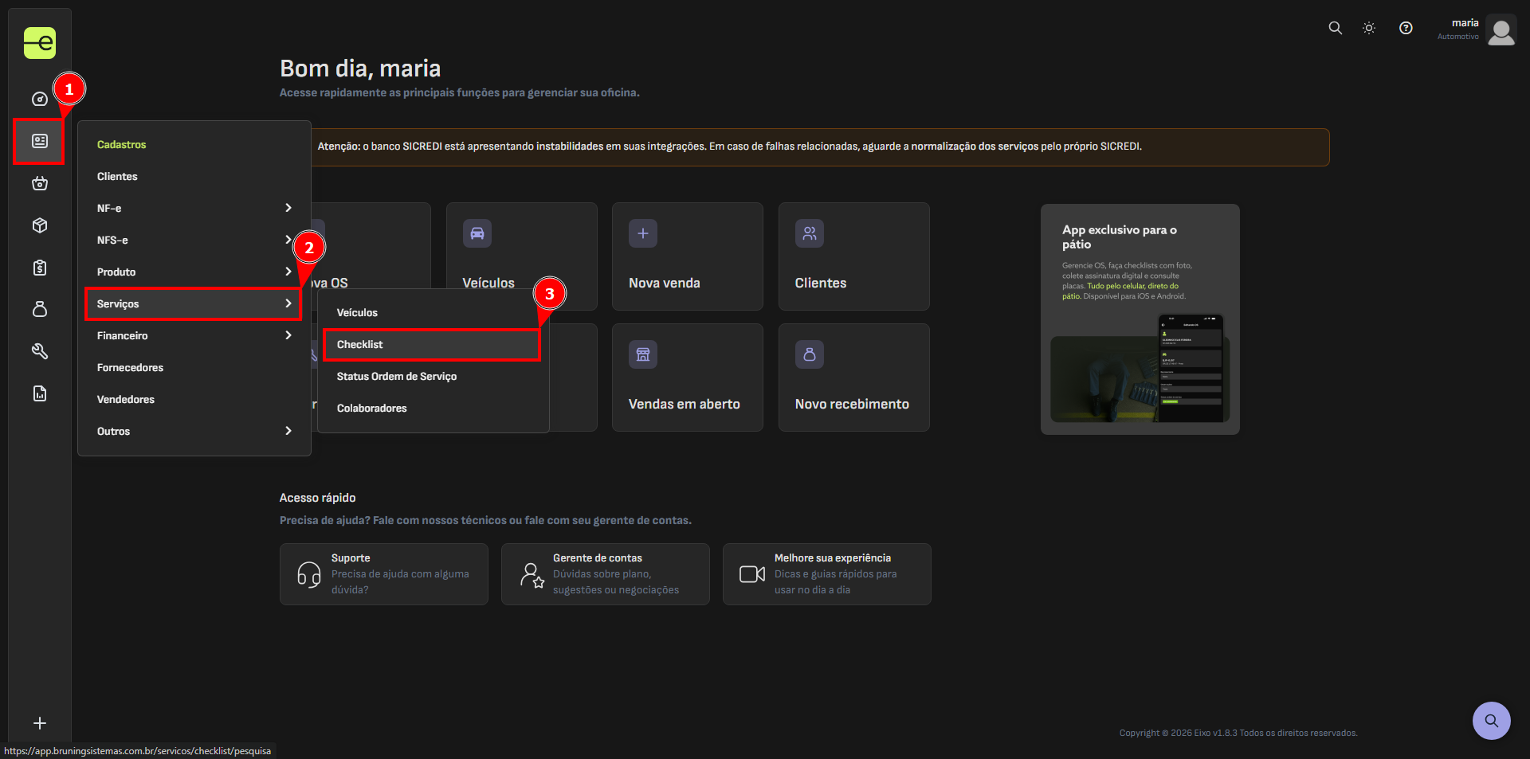Select Checklist in Serviços submenu
This screenshot has height=759, width=1530.
433,345
